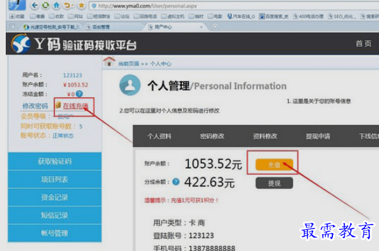Image resolution: width=379 pixels, height=251 pixels.
Task: Click the coin icon beside 在线充值
Action: point(58,105)
